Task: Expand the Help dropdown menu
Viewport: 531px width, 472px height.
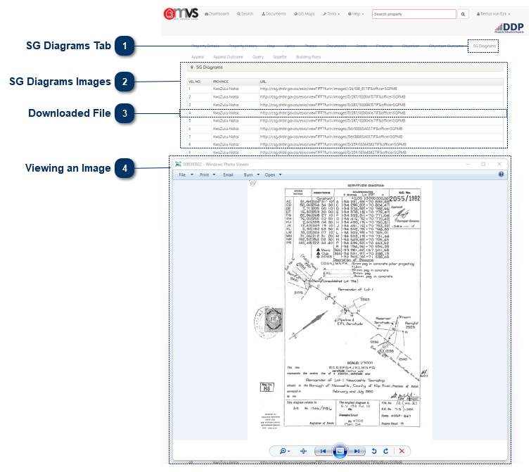Action: pos(356,14)
